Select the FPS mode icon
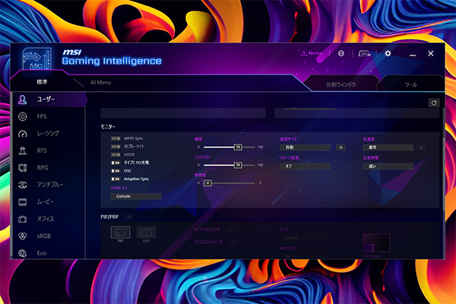456x304 pixels. click(x=23, y=116)
